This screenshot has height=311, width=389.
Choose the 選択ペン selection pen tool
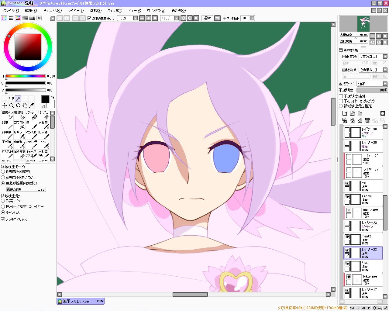(x=7, y=115)
